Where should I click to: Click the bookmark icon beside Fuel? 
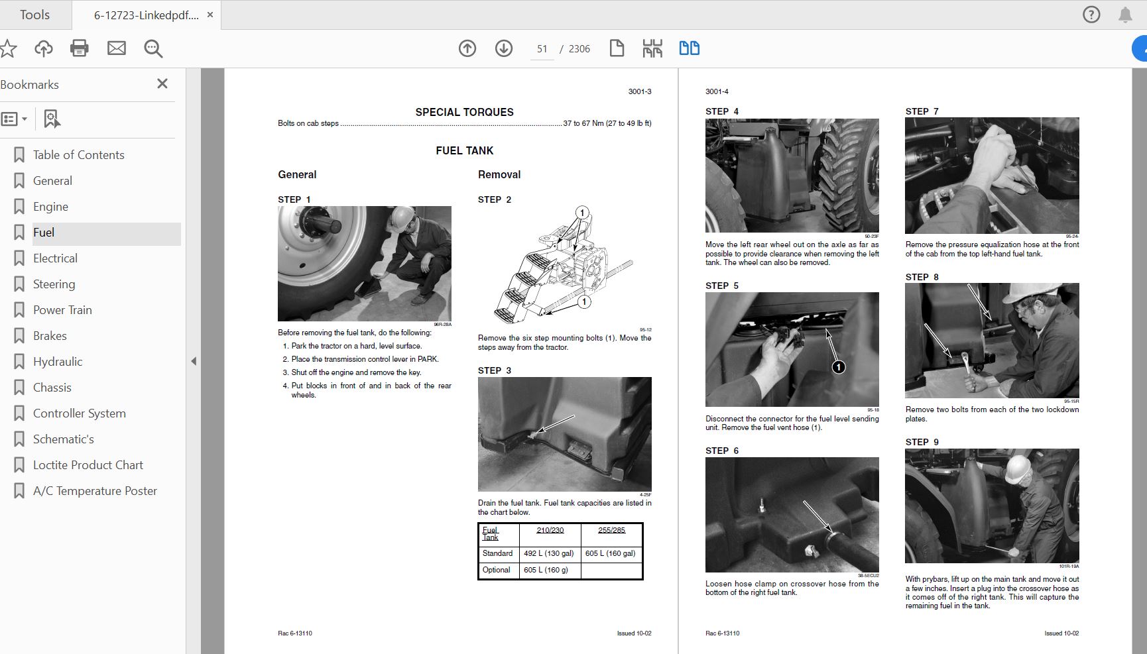[x=19, y=233]
